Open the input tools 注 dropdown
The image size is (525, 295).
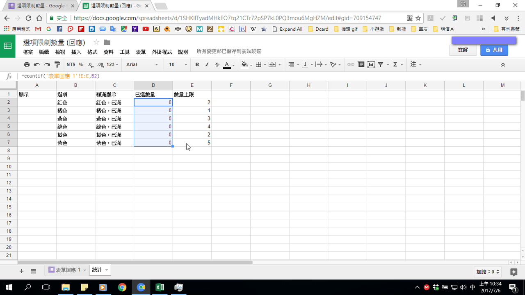[415, 64]
